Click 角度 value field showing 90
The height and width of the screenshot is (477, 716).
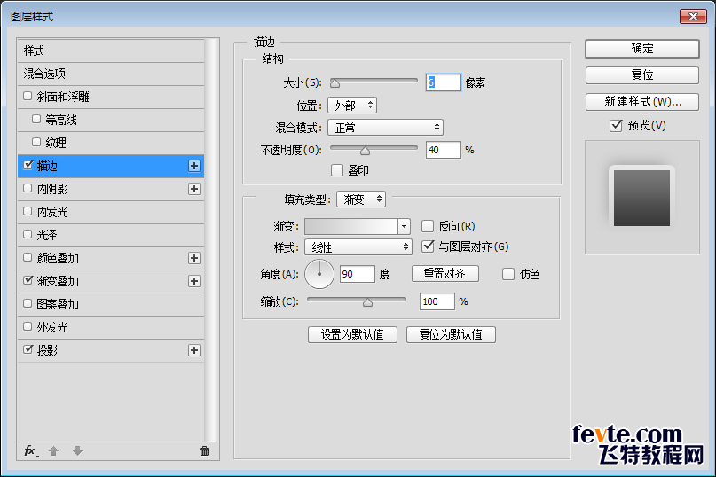click(x=358, y=274)
